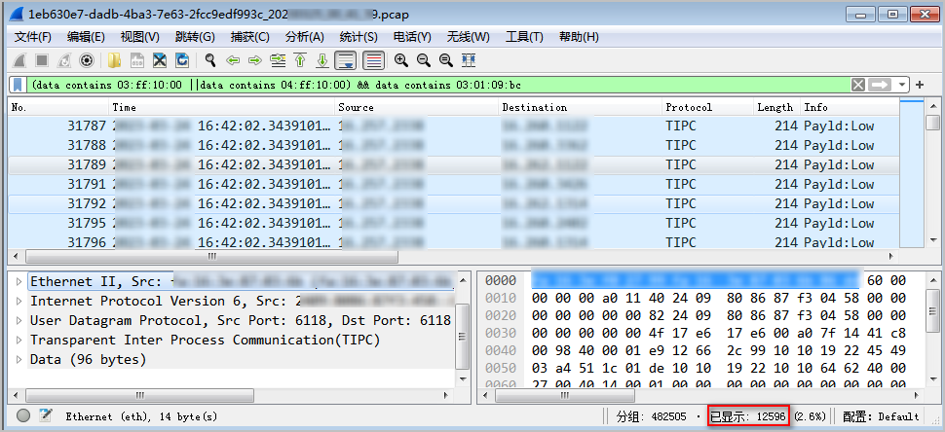The width and height of the screenshot is (945, 432).
Task: Start capturing packets with shark fin icon
Action: (x=19, y=60)
